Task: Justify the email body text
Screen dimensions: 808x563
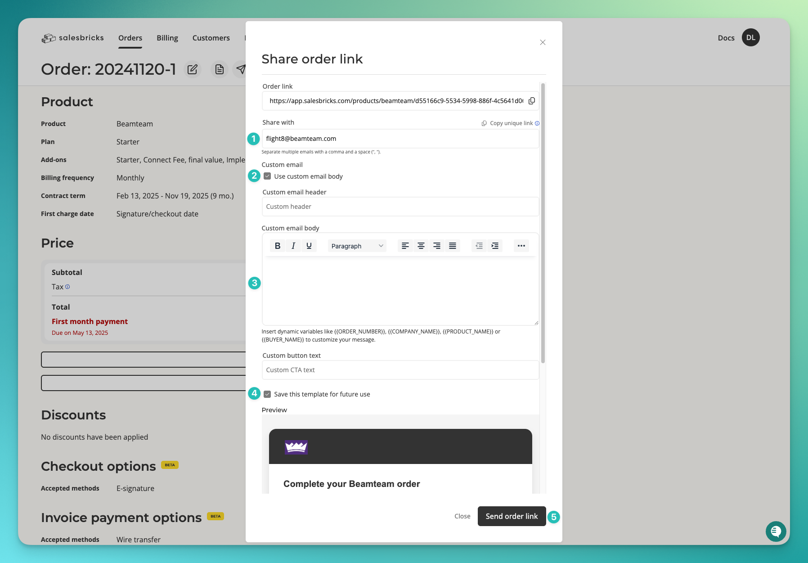Action: pyautogui.click(x=453, y=246)
